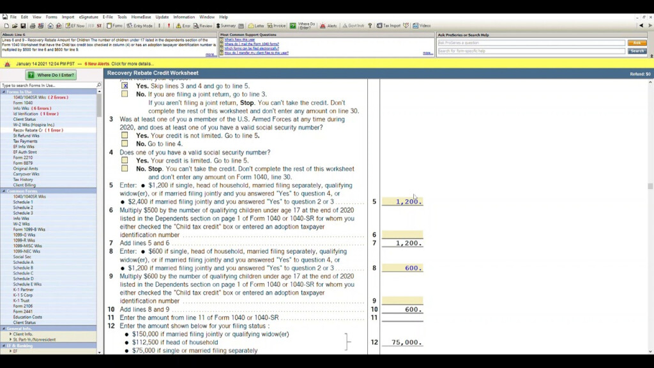654x368 pixels.
Task: Click the question mark help icon
Action: click(x=370, y=26)
